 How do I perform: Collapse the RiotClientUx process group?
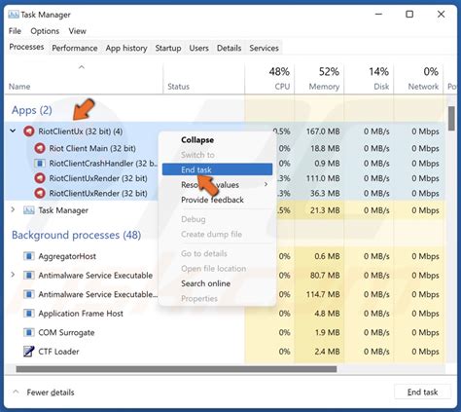tap(13, 131)
